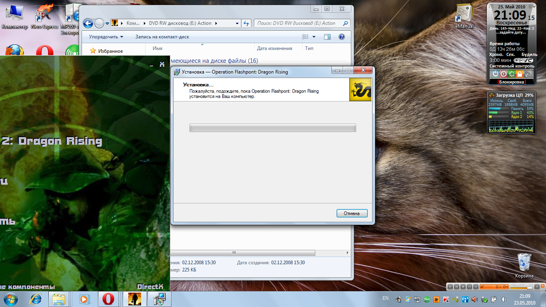Viewport: 546px width, 307px height.
Task: Sort files by Имя column
Action: pyautogui.click(x=157, y=48)
